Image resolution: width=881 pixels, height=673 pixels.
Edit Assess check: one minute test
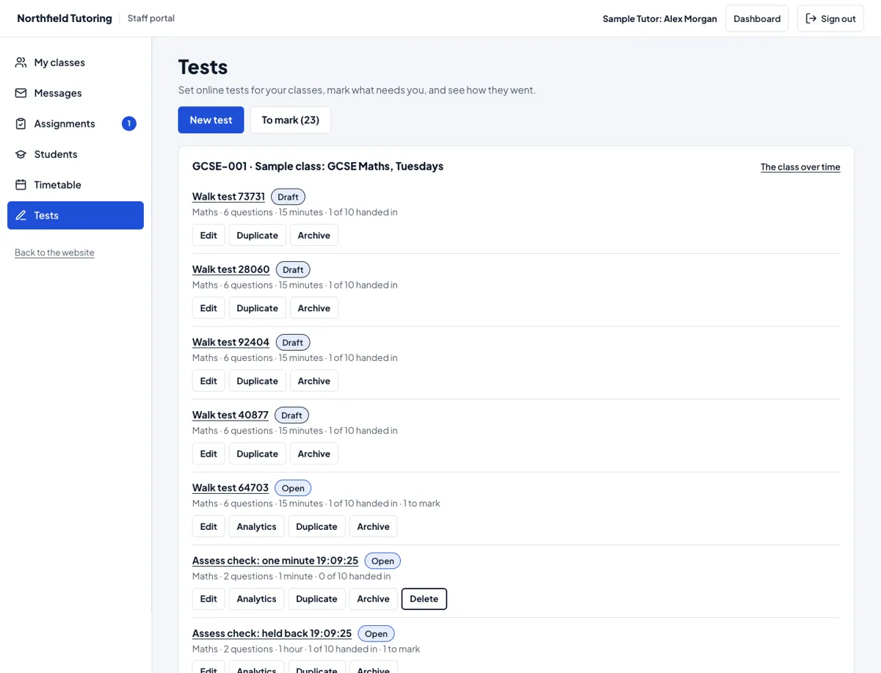point(209,599)
